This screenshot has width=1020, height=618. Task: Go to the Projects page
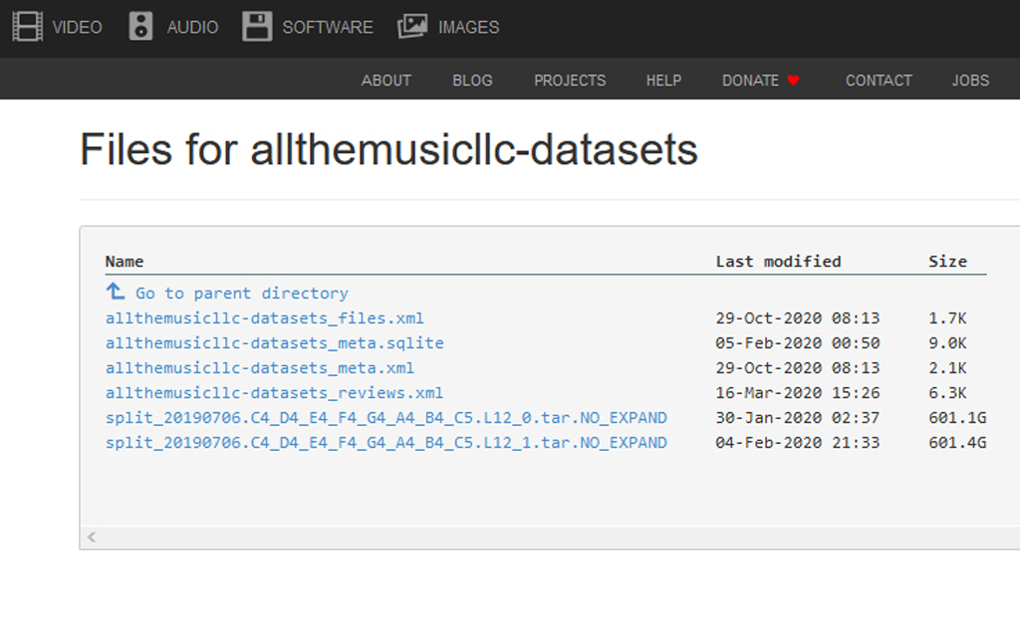click(x=569, y=81)
